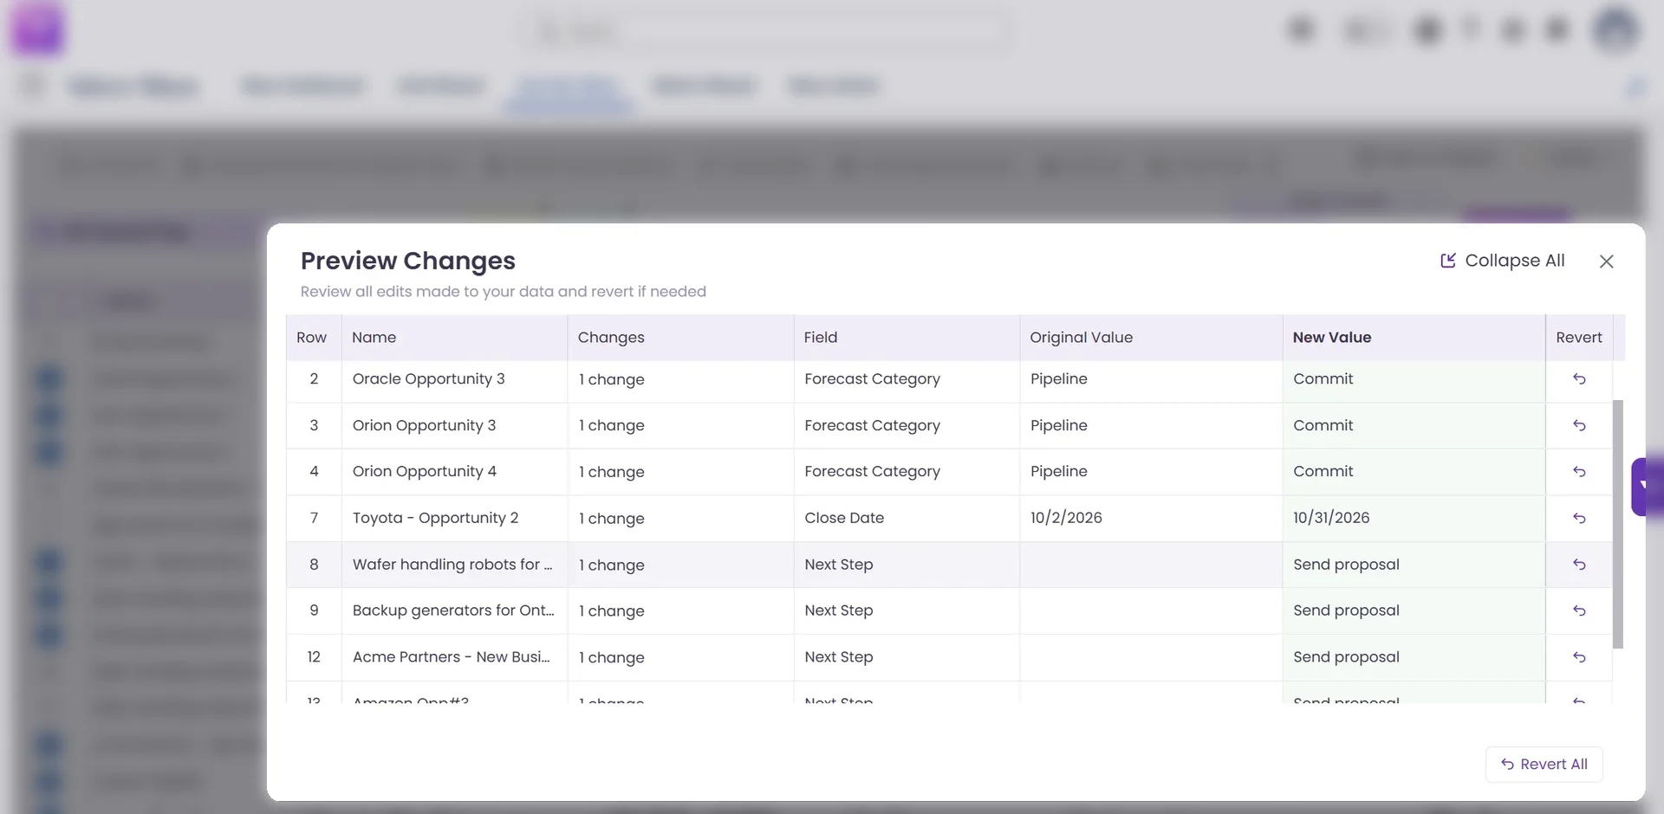Click the New Value column header
Image resolution: width=1664 pixels, height=814 pixels.
[x=1414, y=338]
